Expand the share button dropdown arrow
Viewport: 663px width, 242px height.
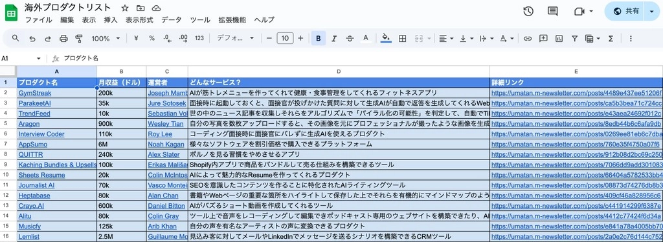click(x=651, y=12)
